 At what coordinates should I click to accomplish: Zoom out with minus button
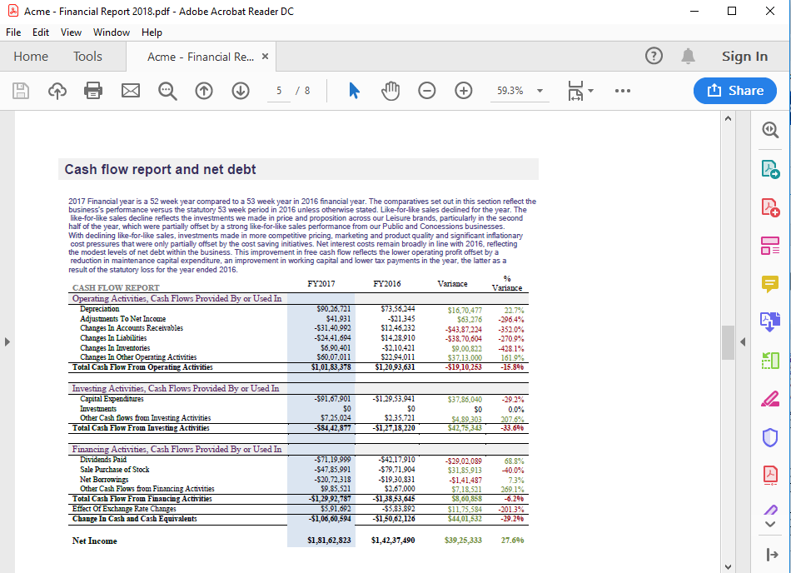tap(427, 91)
